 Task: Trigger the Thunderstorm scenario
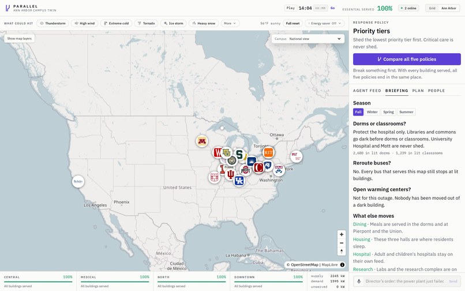coord(52,23)
